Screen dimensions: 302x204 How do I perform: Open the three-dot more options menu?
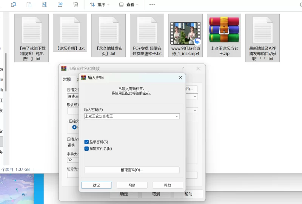(152, 5)
